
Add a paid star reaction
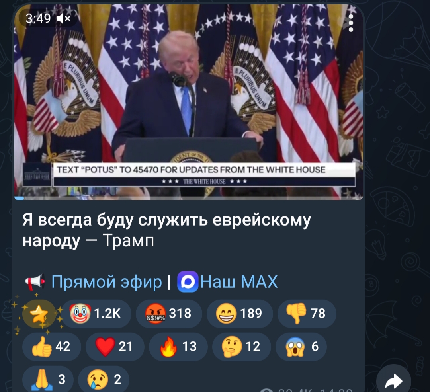[39, 314]
